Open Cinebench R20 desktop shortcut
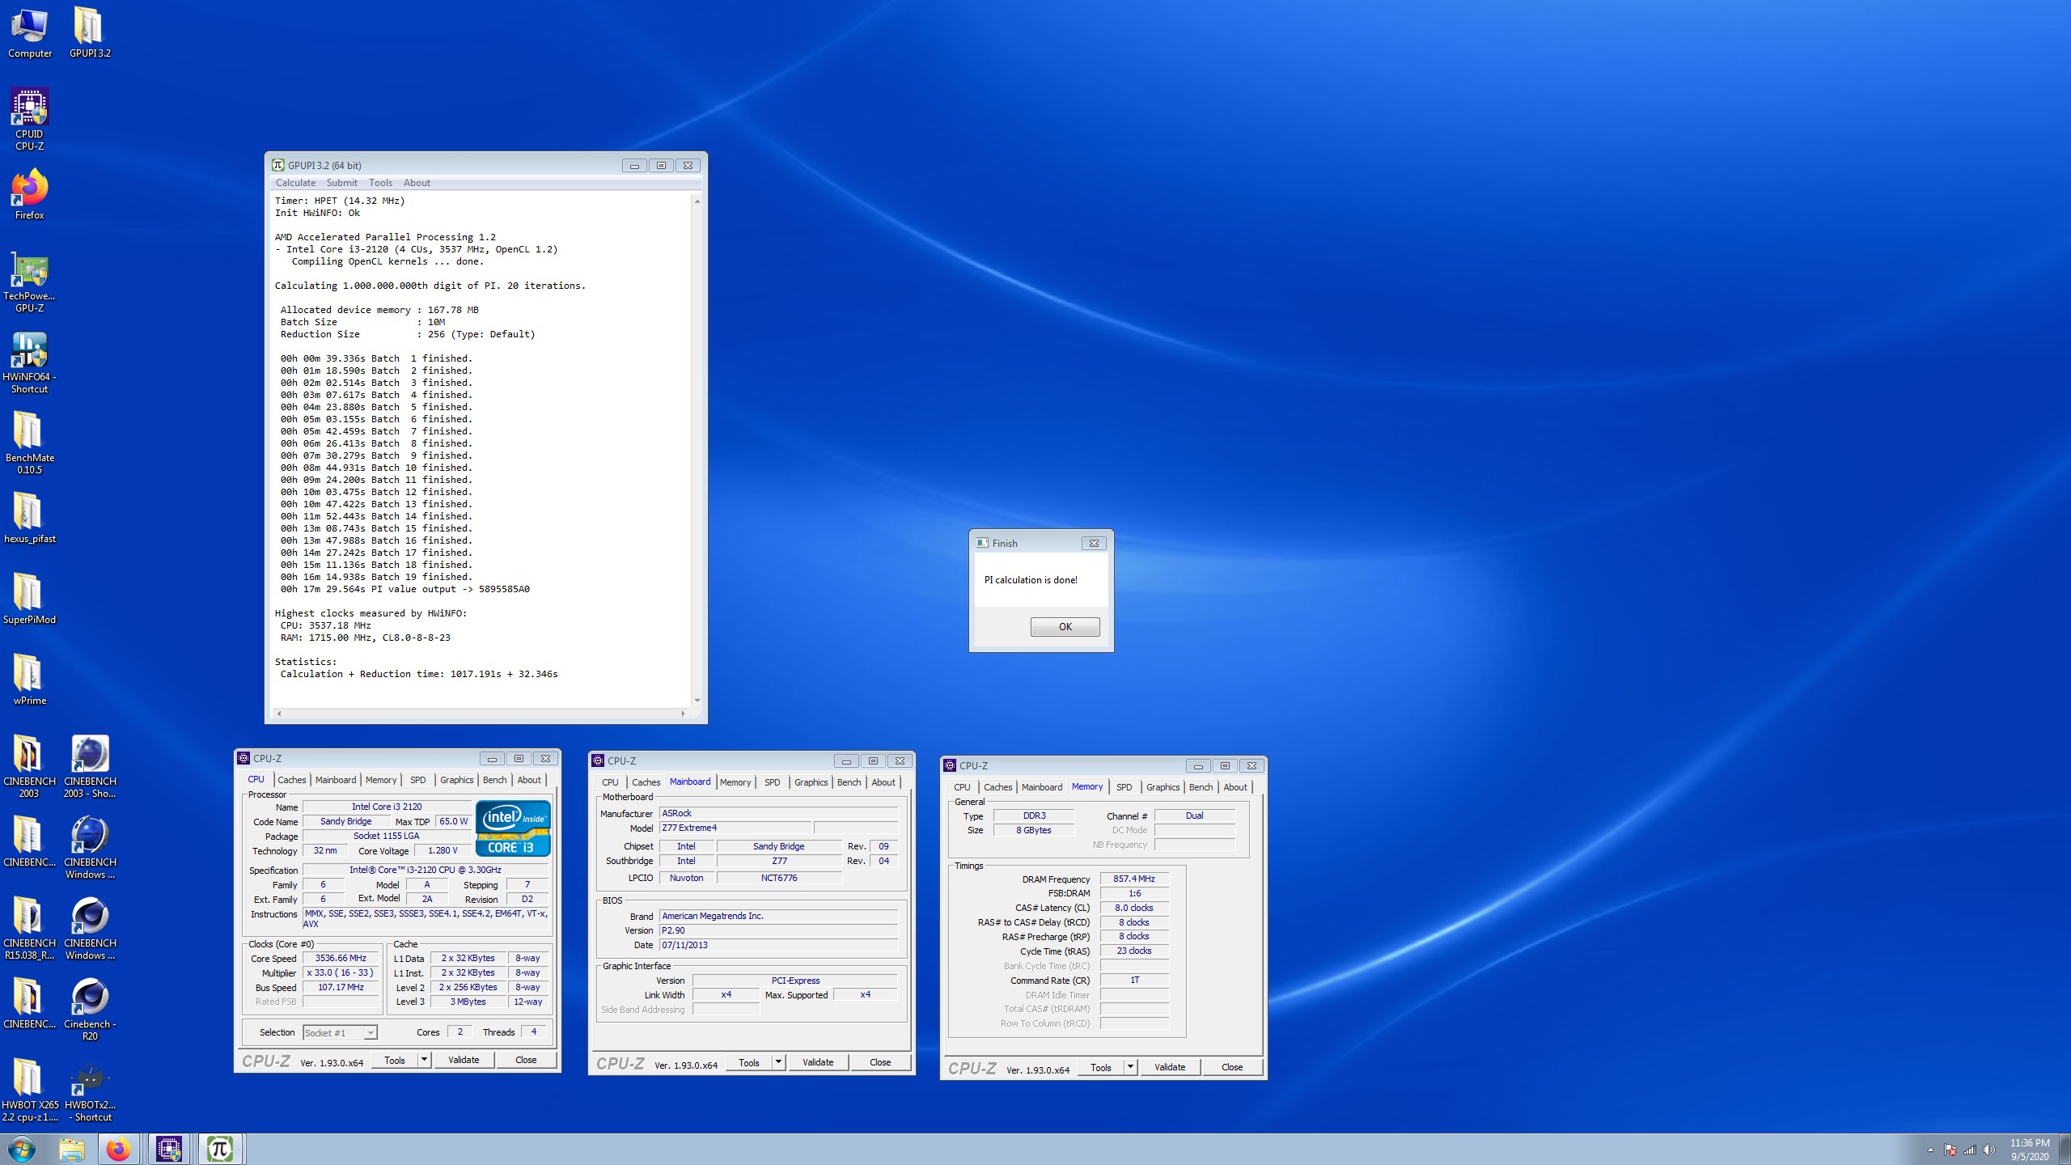Viewport: 2071px width, 1165px height. pyautogui.click(x=90, y=1009)
